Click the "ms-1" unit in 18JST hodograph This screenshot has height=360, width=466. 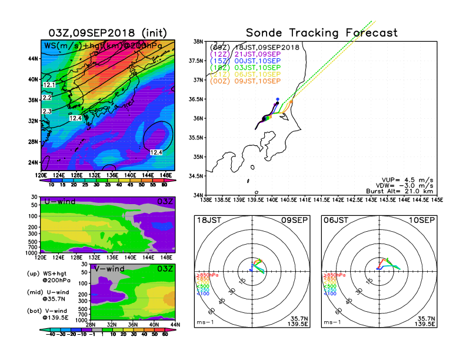tap(205, 322)
